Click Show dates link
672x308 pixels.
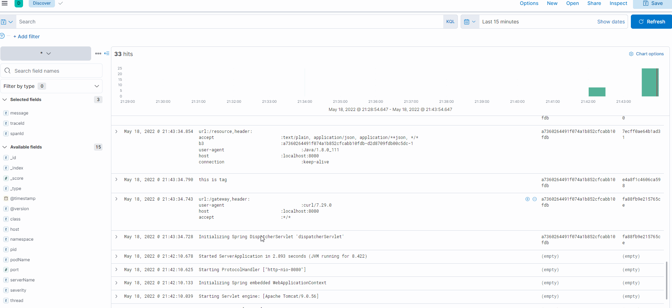[x=611, y=22]
